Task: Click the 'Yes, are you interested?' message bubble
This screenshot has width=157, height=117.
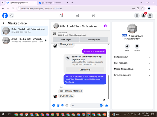Action: point(94,51)
